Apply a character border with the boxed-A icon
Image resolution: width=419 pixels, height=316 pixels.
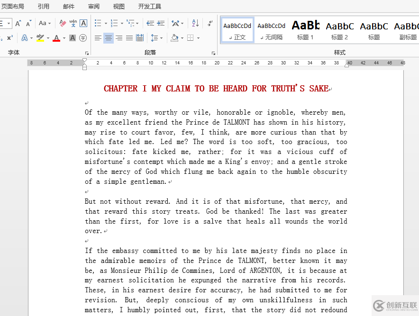click(83, 24)
